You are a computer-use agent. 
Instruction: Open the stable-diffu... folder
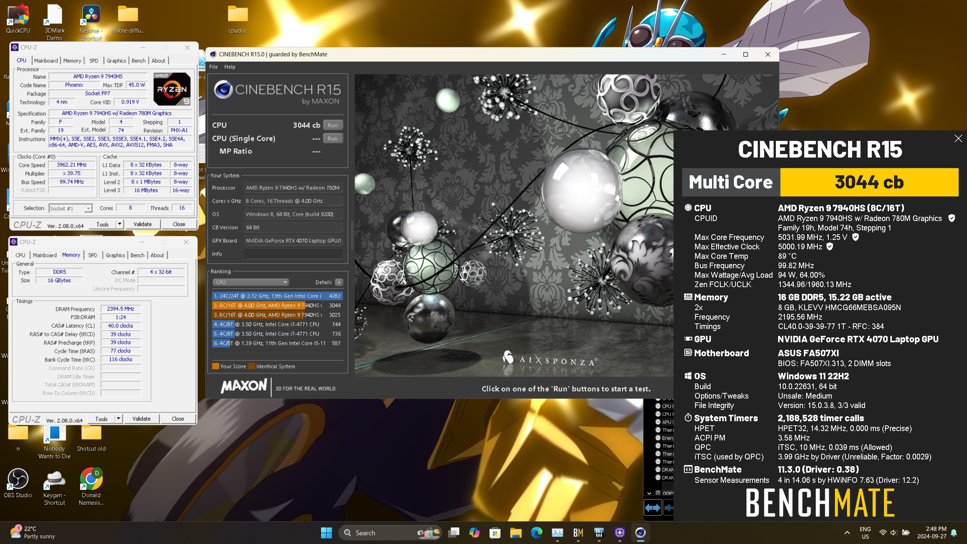pos(128,19)
